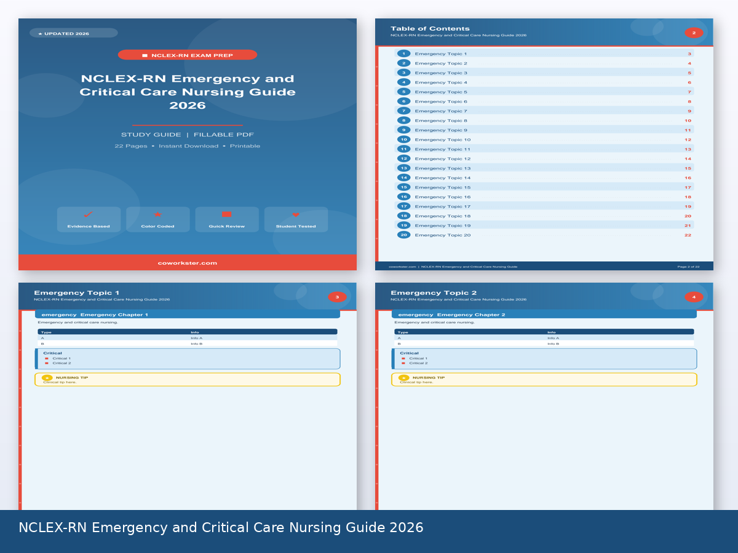Click the square icon in NCLEX-RN EXAM PREP badge
The height and width of the screenshot is (553, 738).
[x=145, y=55]
